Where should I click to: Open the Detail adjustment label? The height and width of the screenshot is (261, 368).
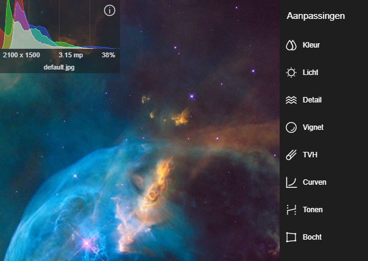coord(312,100)
